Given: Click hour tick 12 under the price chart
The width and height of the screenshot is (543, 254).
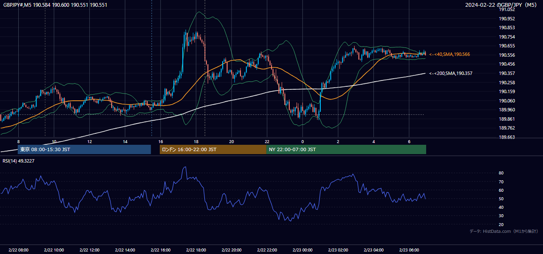Looking at the screenshot, I should point(89,141).
